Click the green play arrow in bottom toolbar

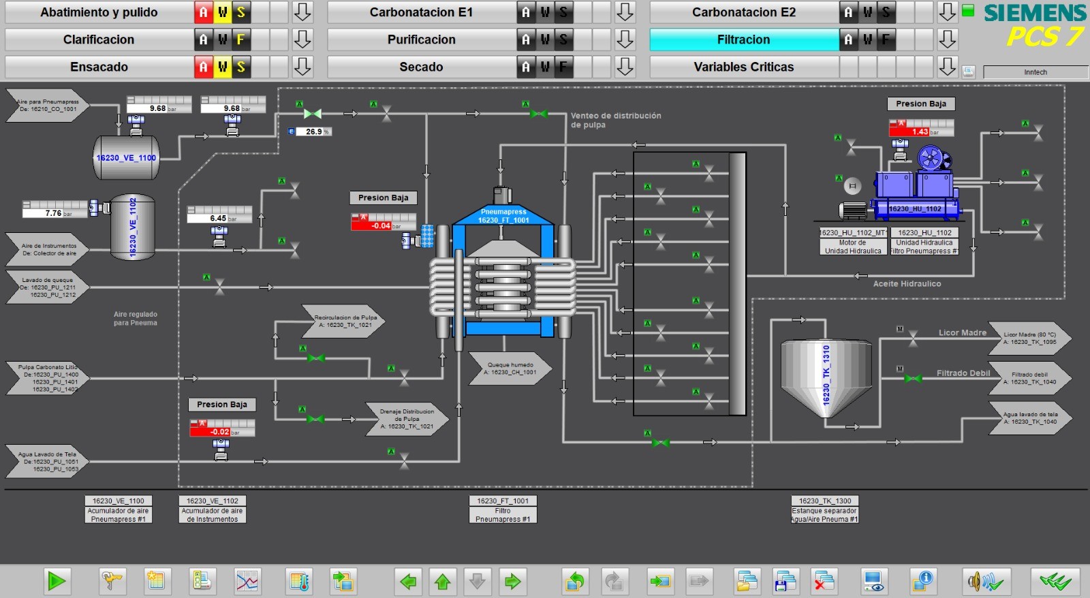(x=57, y=581)
